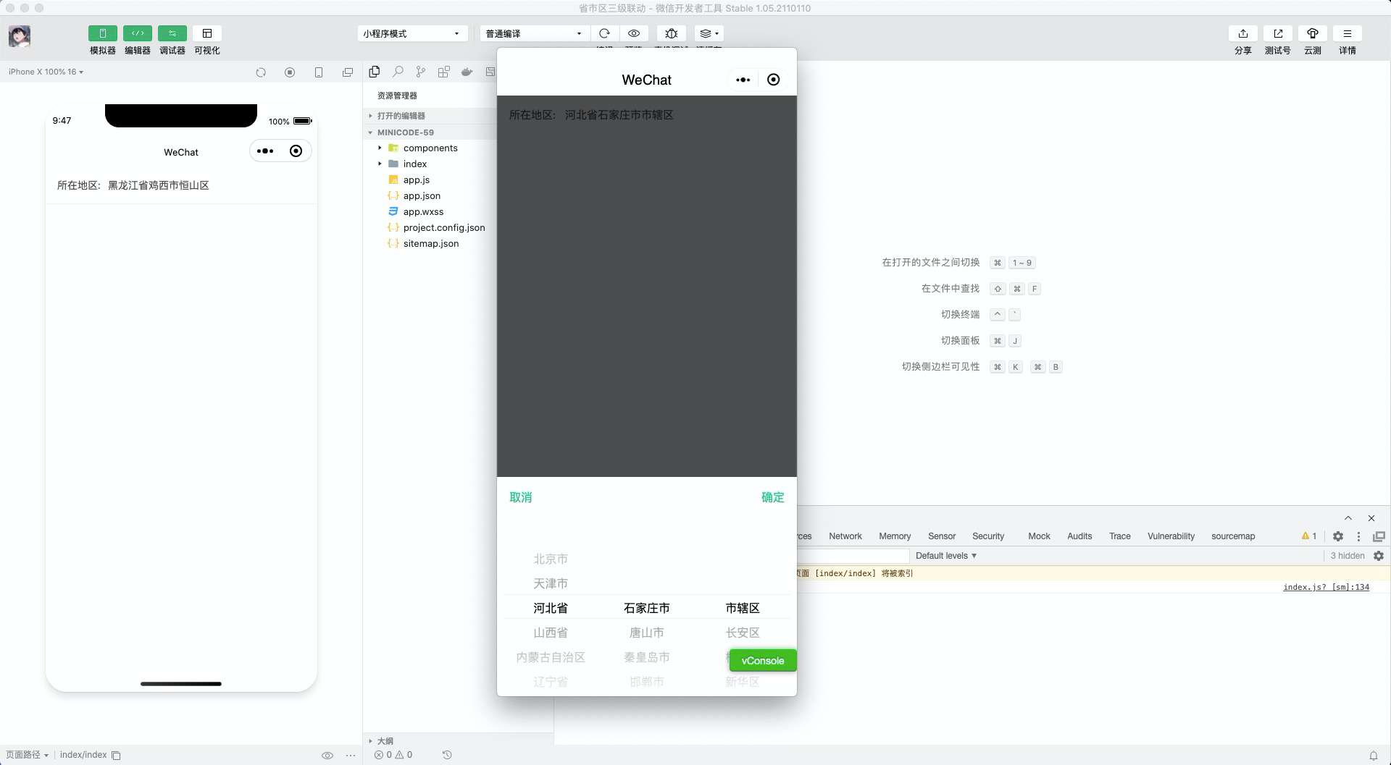Image resolution: width=1391 pixels, height=765 pixels.
Task: Click the index.js? [sm]:134 source link
Action: pos(1327,587)
